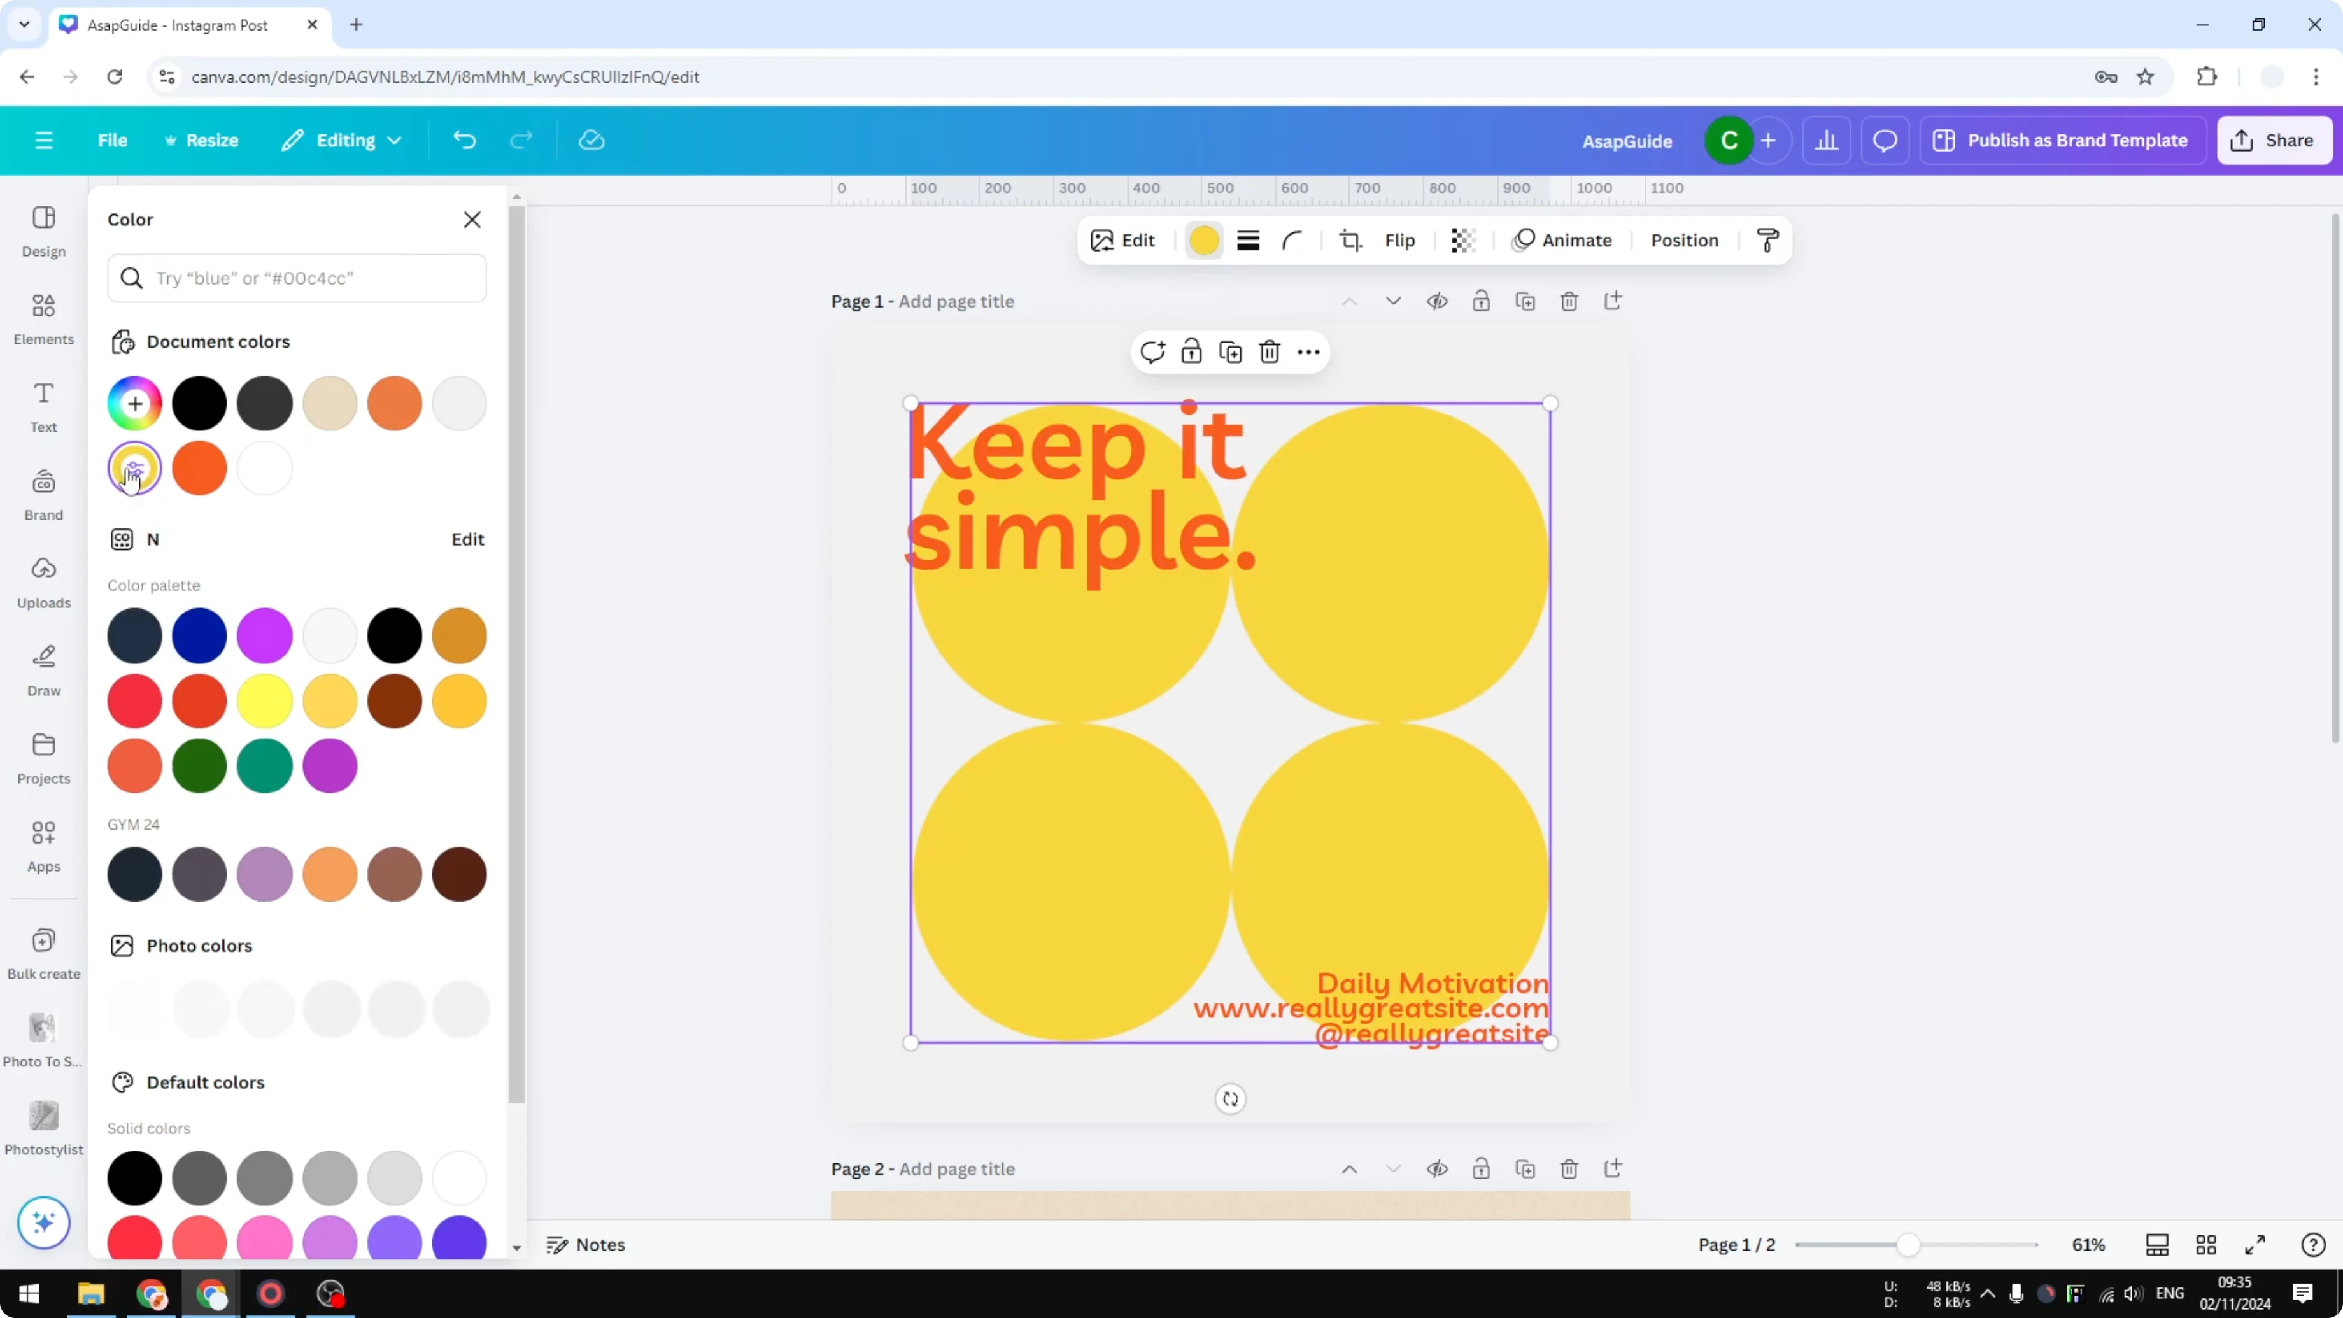Select the Text tool in left sidebar
Screen dimensions: 2343x1318
coord(43,406)
